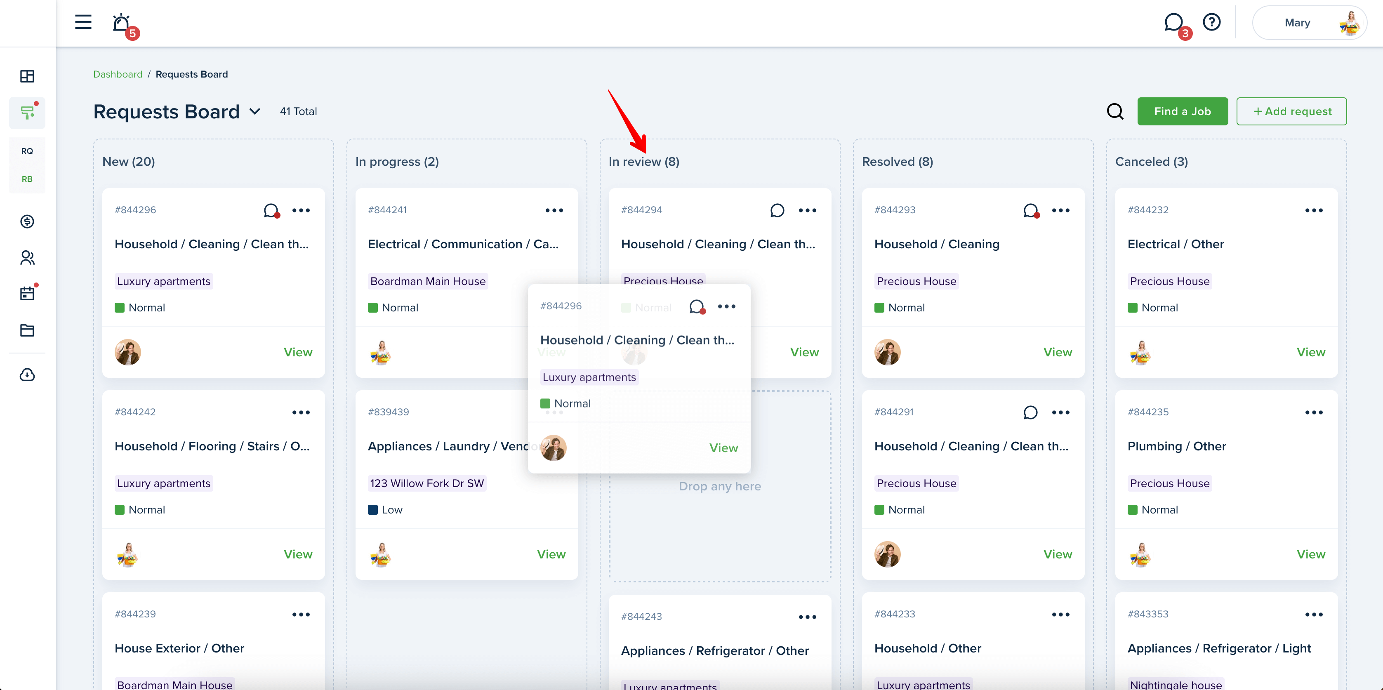Open comments on card #844294
The image size is (1383, 690).
(777, 210)
